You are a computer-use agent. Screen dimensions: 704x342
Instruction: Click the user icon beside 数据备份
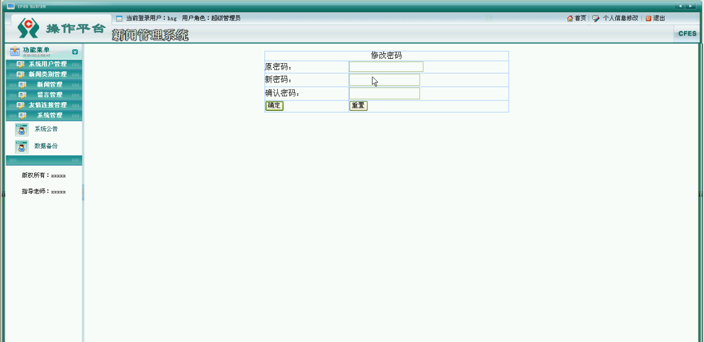21,147
